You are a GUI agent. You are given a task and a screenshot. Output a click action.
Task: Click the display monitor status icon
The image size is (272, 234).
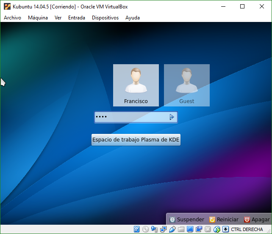point(190,229)
